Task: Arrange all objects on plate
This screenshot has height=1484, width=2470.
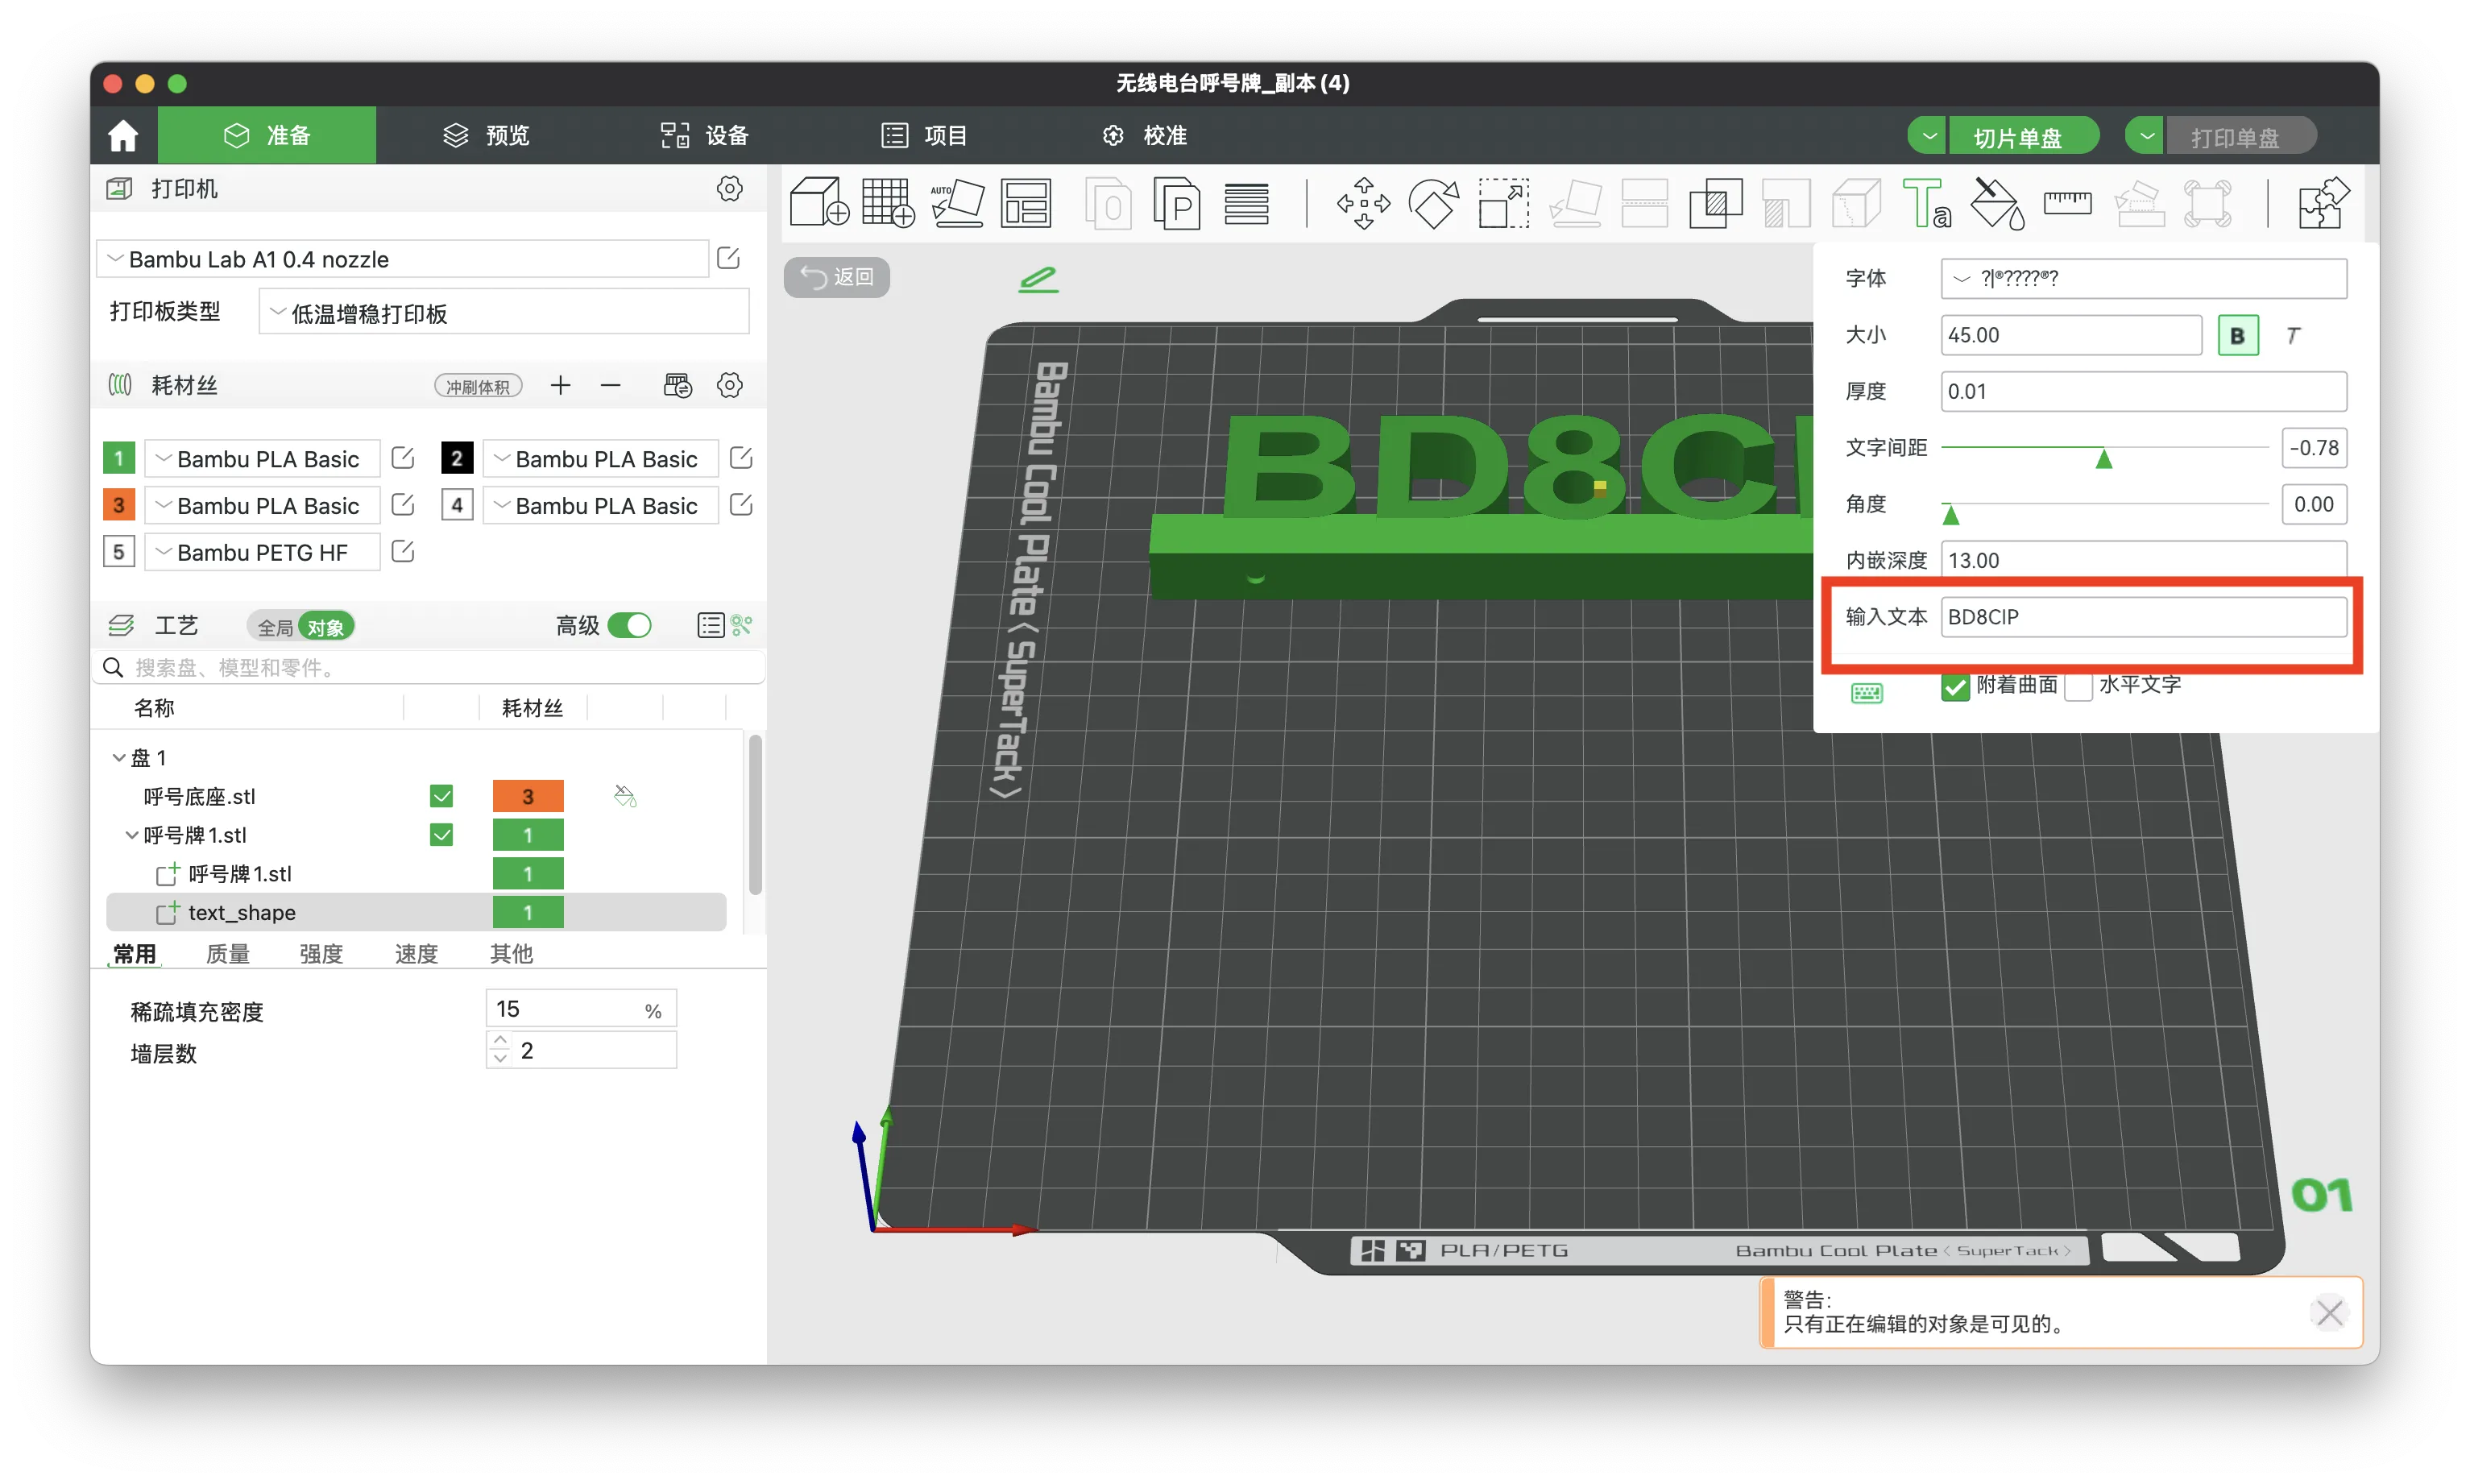Action: click(1026, 203)
